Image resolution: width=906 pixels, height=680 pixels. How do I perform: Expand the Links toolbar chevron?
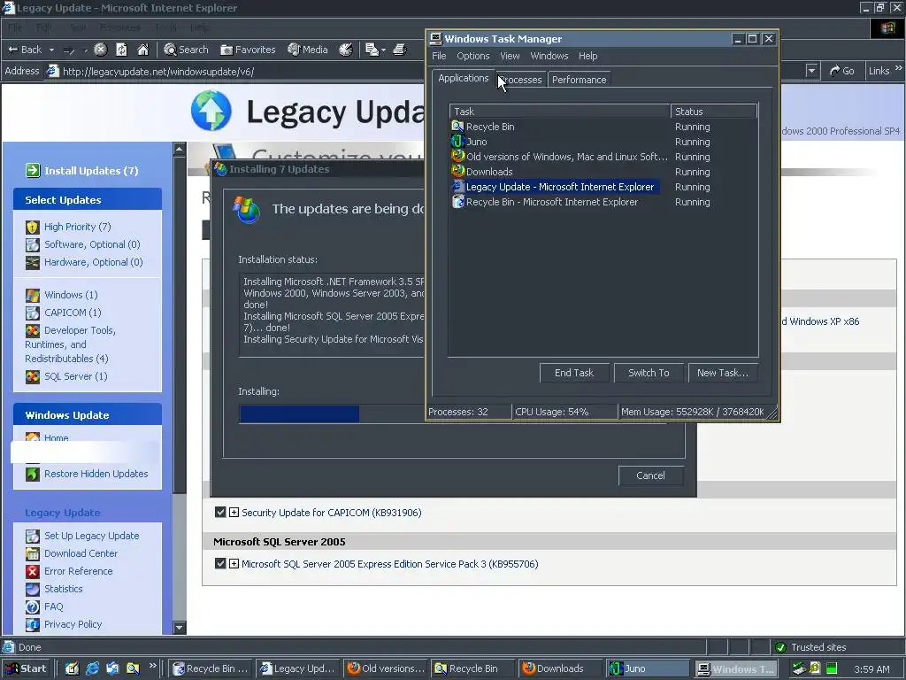pyautogui.click(x=899, y=68)
